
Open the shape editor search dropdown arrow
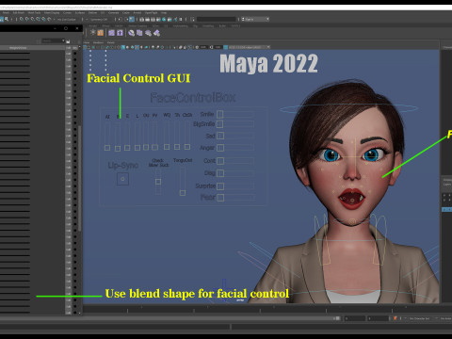click(63, 40)
